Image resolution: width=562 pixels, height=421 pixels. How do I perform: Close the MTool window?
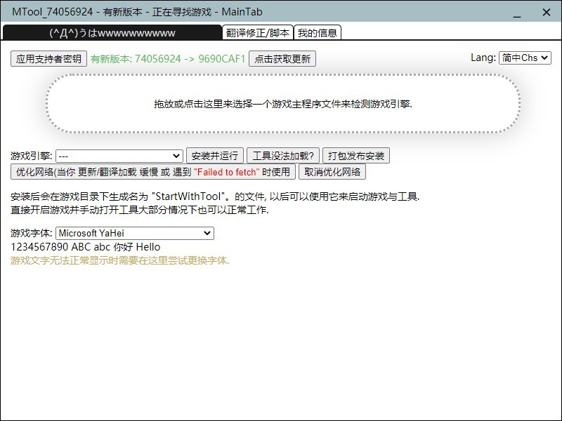[x=547, y=11]
